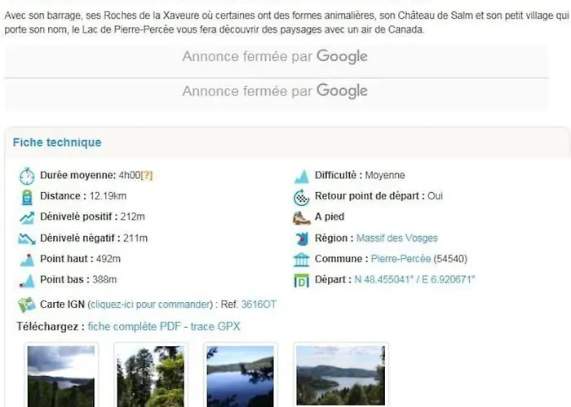This screenshot has height=407, width=571.
Task: Download the trace GPX file
Action: click(x=215, y=326)
